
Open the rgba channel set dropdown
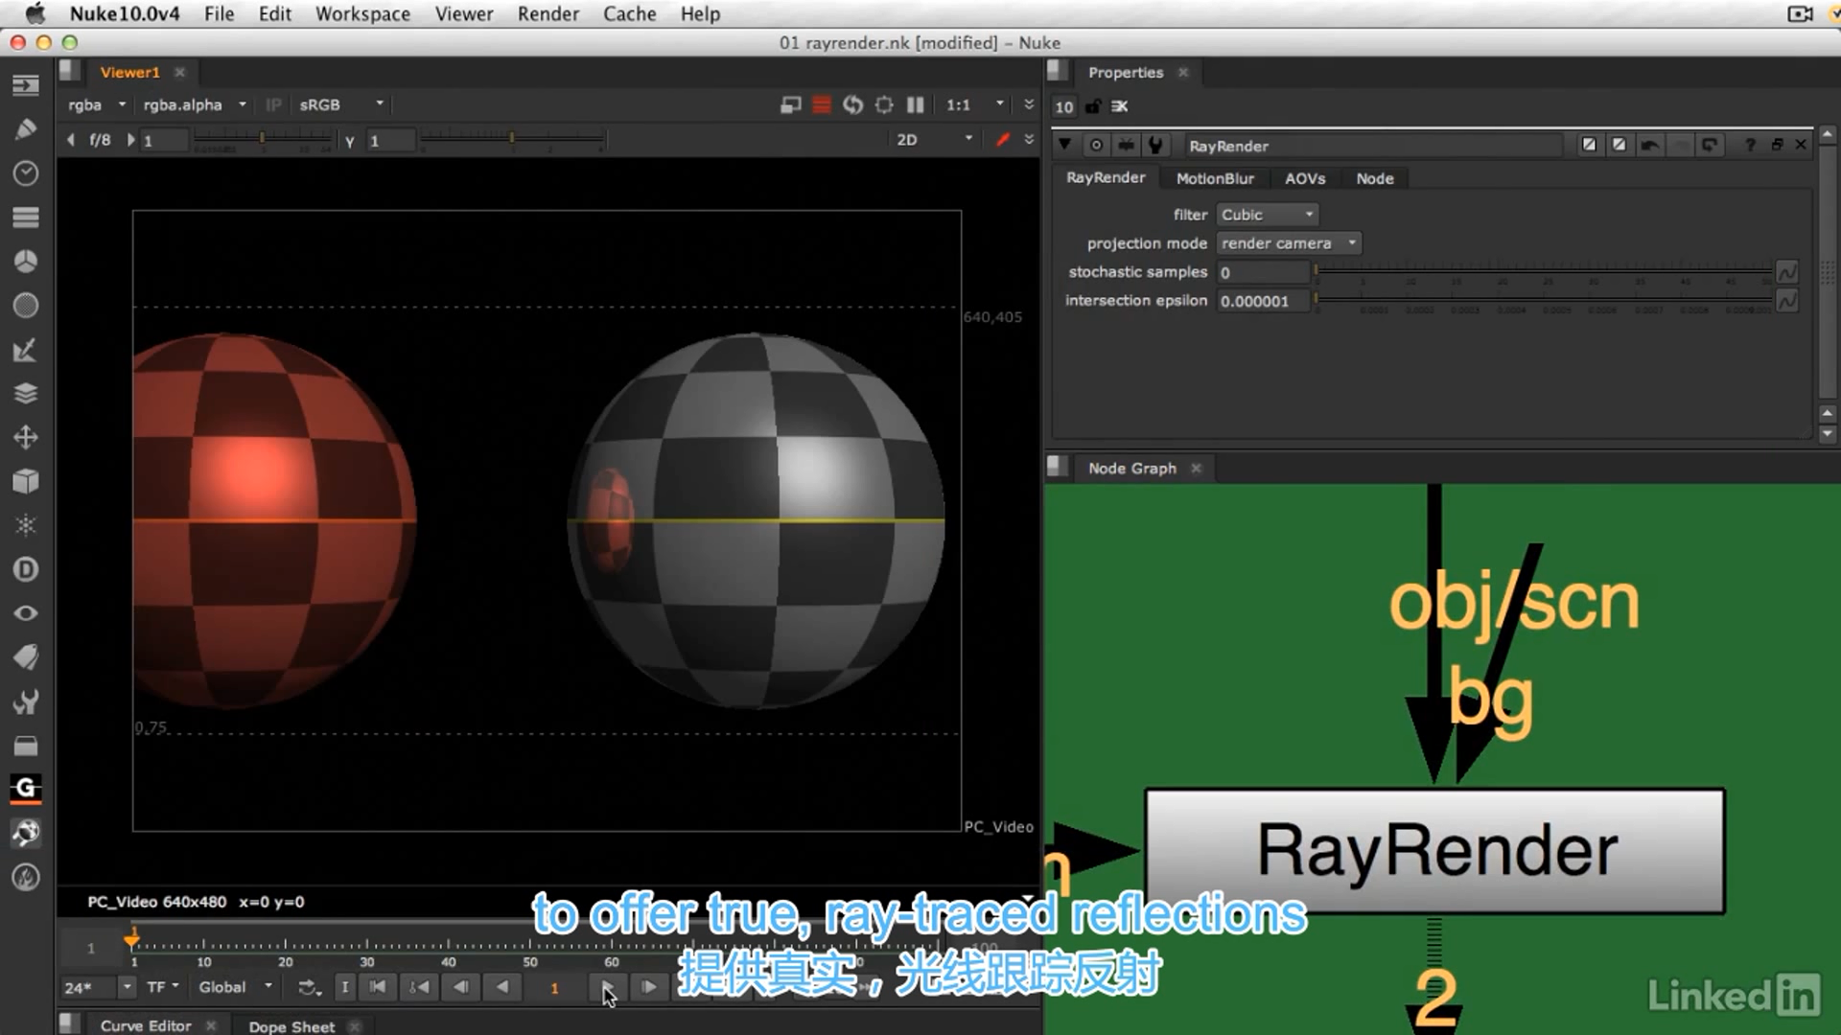97,104
